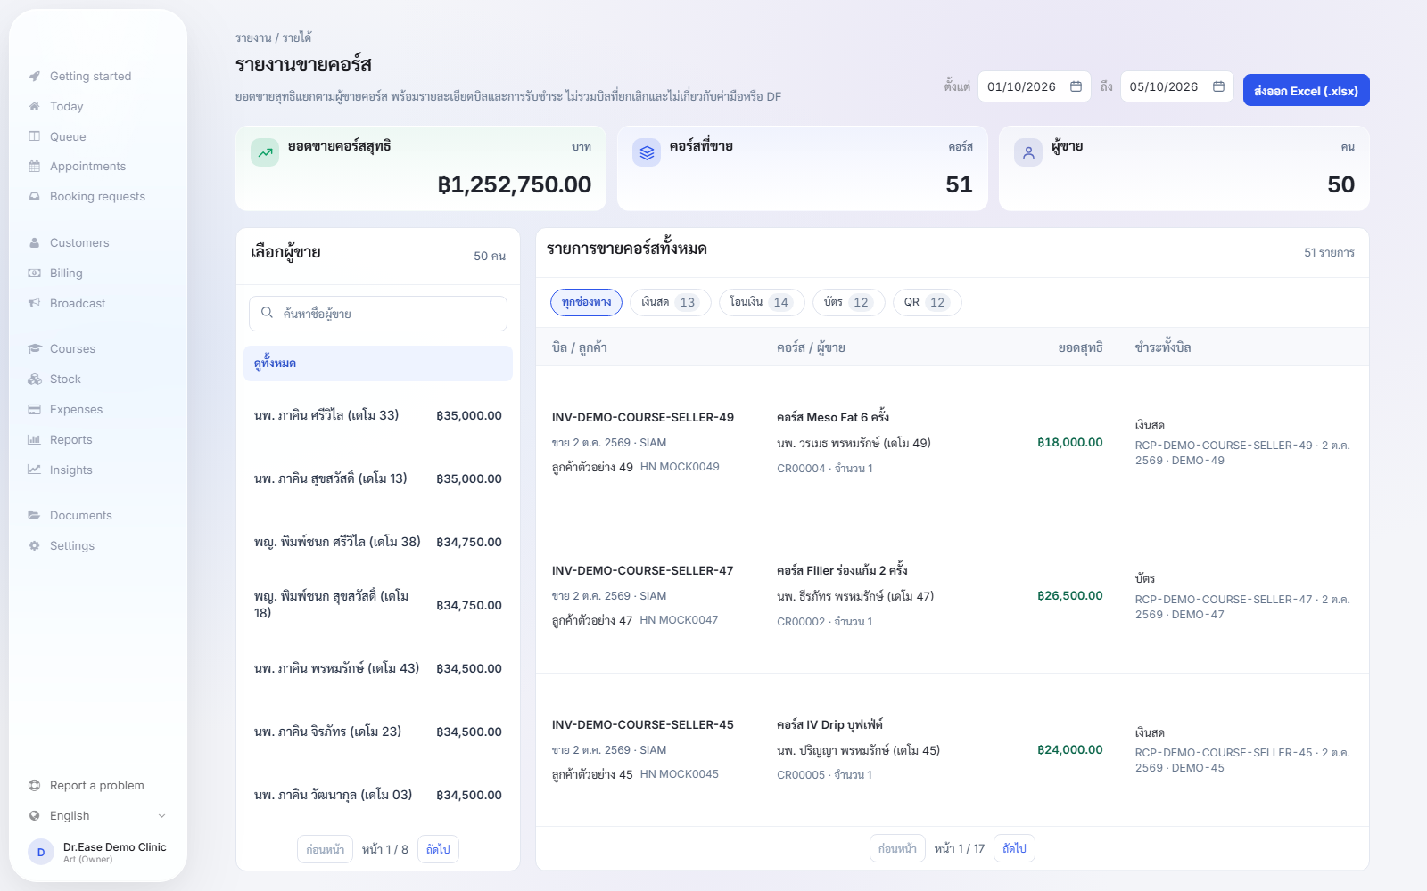Click the Customers person icon
1427x891 pixels.
click(x=34, y=243)
